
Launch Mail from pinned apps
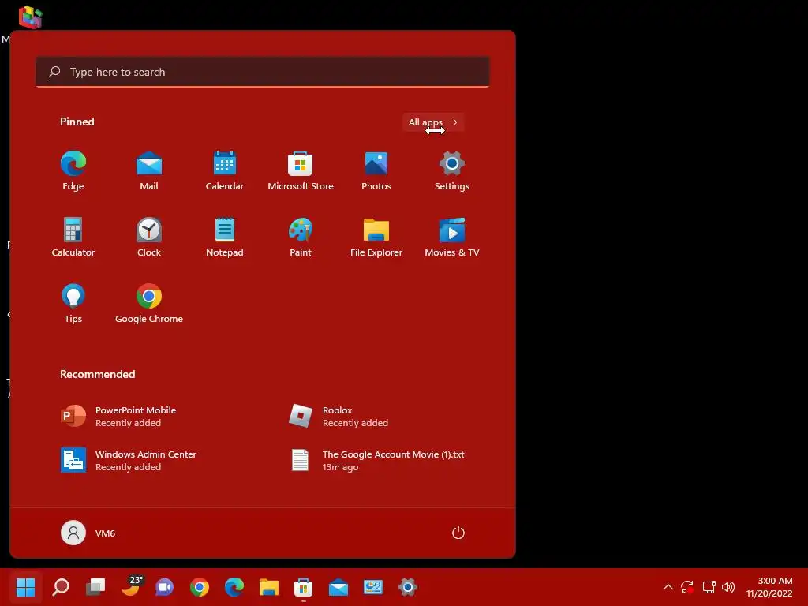click(149, 171)
